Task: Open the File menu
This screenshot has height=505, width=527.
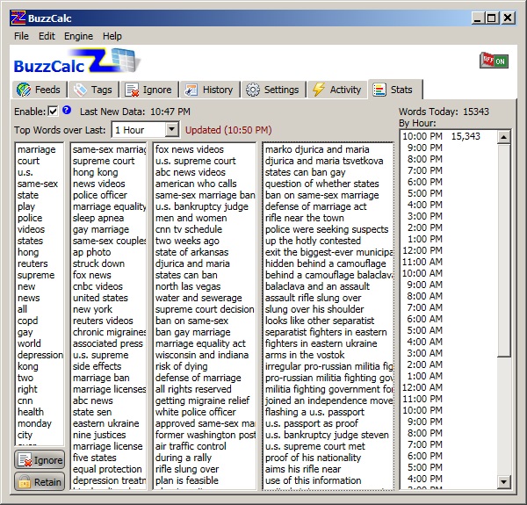Action: pyautogui.click(x=21, y=36)
